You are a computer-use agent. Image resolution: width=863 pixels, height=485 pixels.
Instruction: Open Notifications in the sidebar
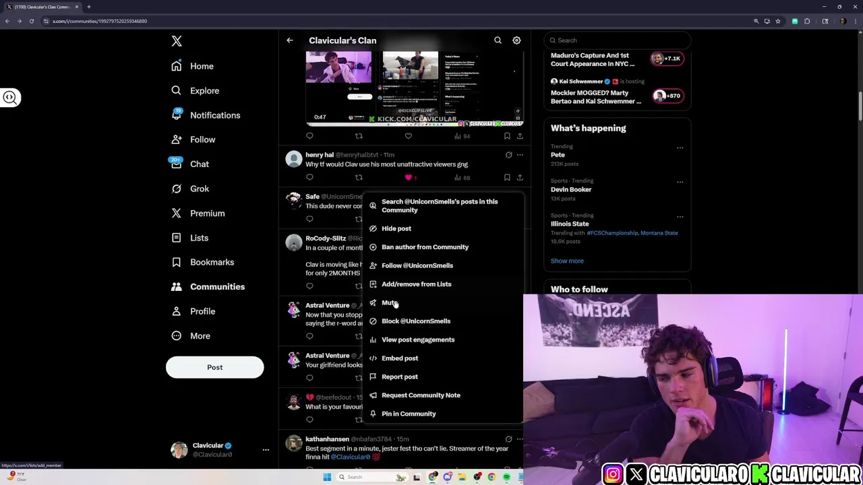point(206,115)
